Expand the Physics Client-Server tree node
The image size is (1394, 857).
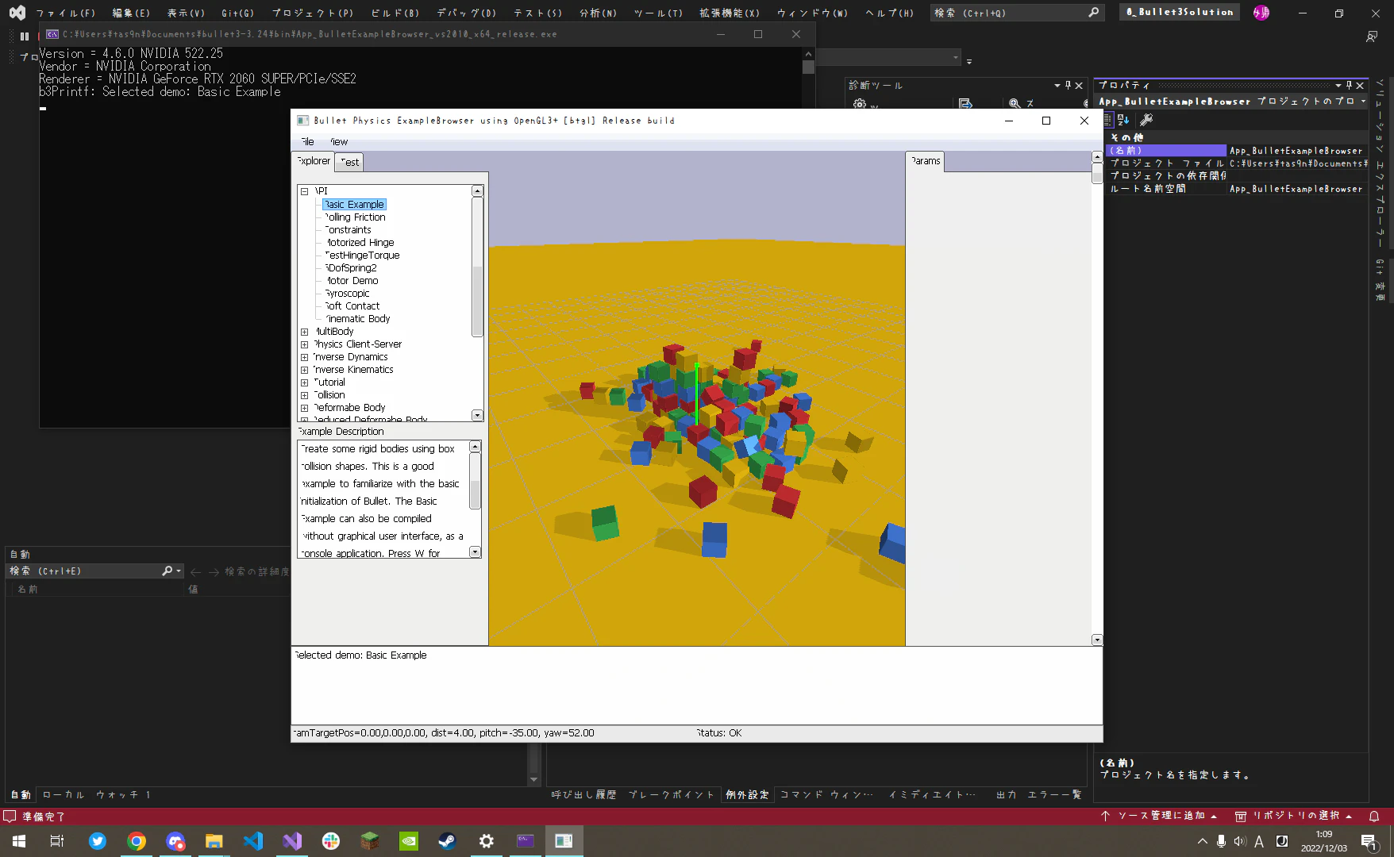click(304, 344)
